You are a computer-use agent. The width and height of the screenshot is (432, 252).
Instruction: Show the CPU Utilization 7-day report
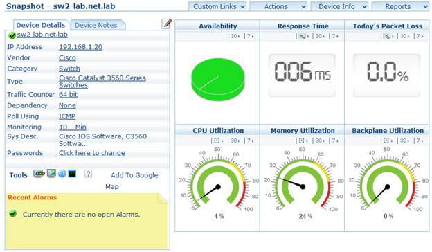[x=250, y=141]
